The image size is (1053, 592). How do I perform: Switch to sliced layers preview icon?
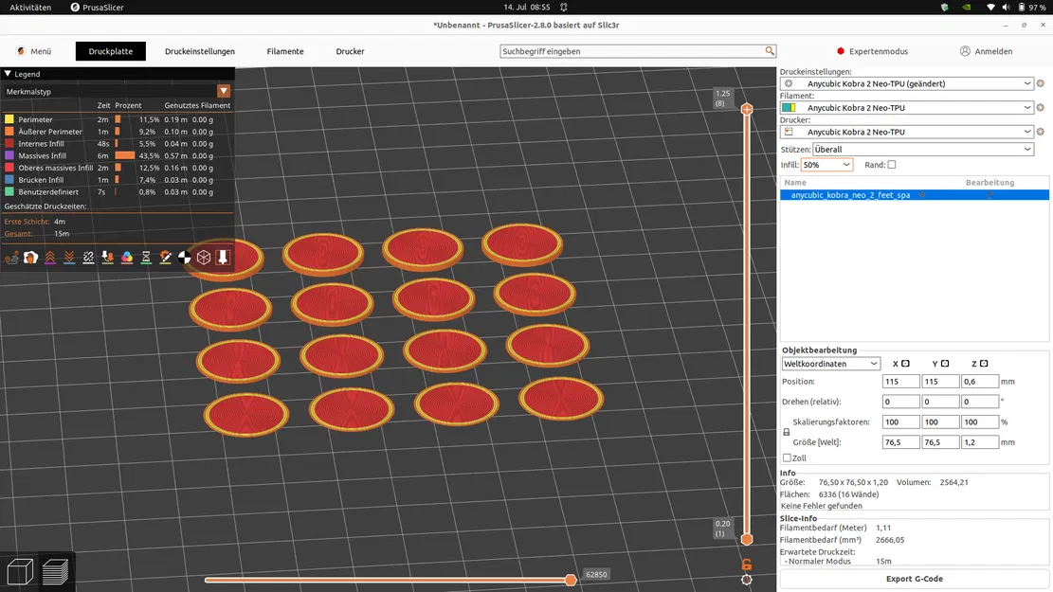click(x=55, y=572)
